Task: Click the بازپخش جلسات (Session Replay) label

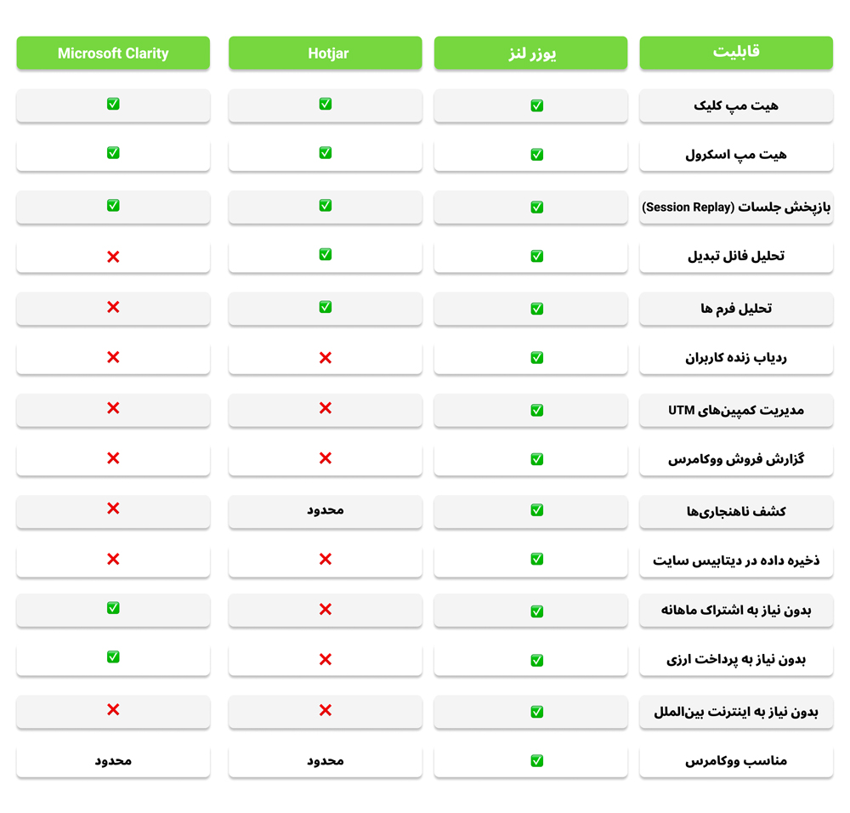Action: tap(736, 208)
